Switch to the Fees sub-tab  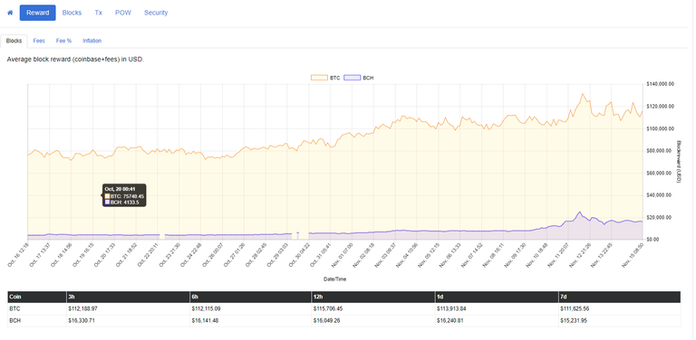[39, 41]
